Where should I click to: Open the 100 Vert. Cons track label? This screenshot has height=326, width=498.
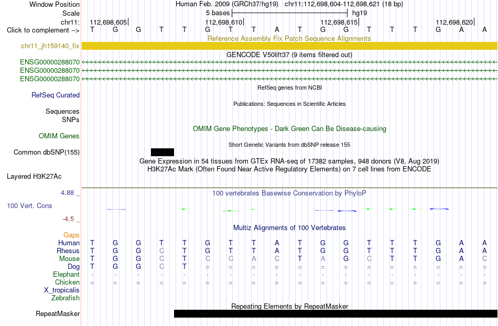coord(29,205)
